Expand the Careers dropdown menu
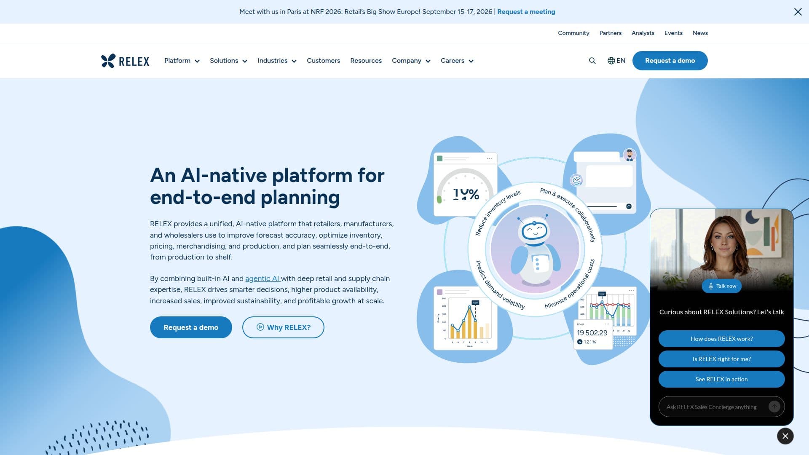The height and width of the screenshot is (455, 809). click(457, 61)
